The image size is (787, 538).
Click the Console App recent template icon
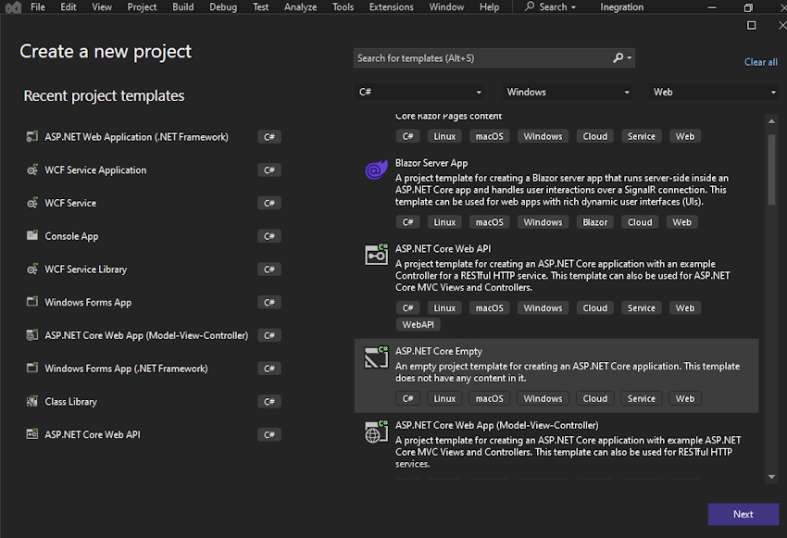coord(33,236)
